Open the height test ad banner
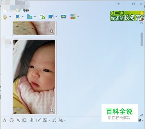 pos(127,16)
